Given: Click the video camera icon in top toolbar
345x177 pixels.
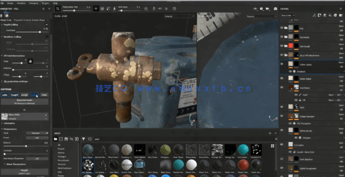Looking at the screenshot, I should 267,9.
